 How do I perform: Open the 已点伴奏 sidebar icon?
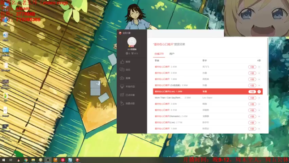coord(122,95)
